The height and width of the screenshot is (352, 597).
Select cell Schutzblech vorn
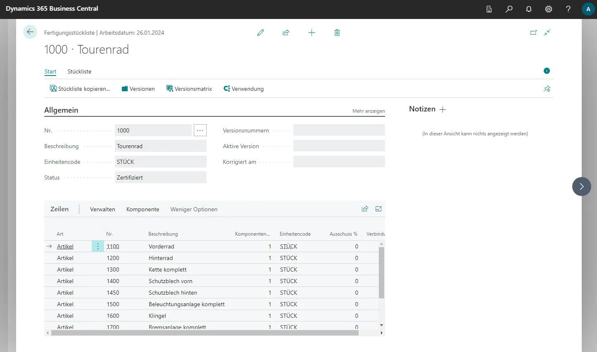tap(171, 281)
